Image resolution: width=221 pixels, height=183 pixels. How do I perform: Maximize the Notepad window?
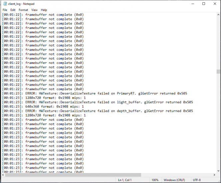[x=204, y=4]
